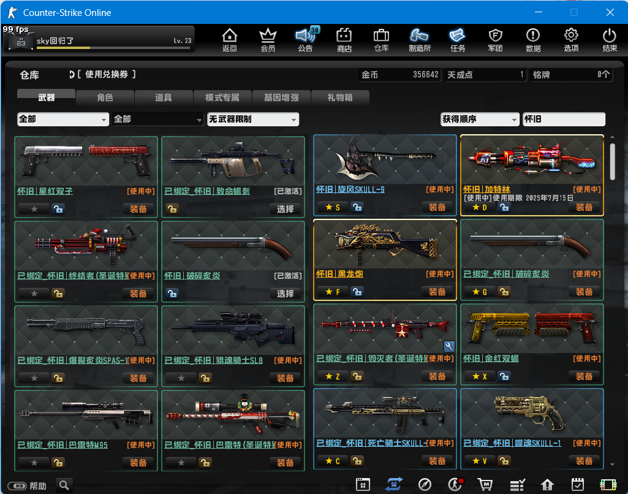Click the colorful film strip icon

click(608, 484)
